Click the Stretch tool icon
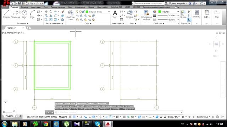227x127 pixels. coord(46,20)
